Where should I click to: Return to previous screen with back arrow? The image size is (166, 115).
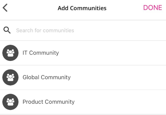pyautogui.click(x=5, y=8)
